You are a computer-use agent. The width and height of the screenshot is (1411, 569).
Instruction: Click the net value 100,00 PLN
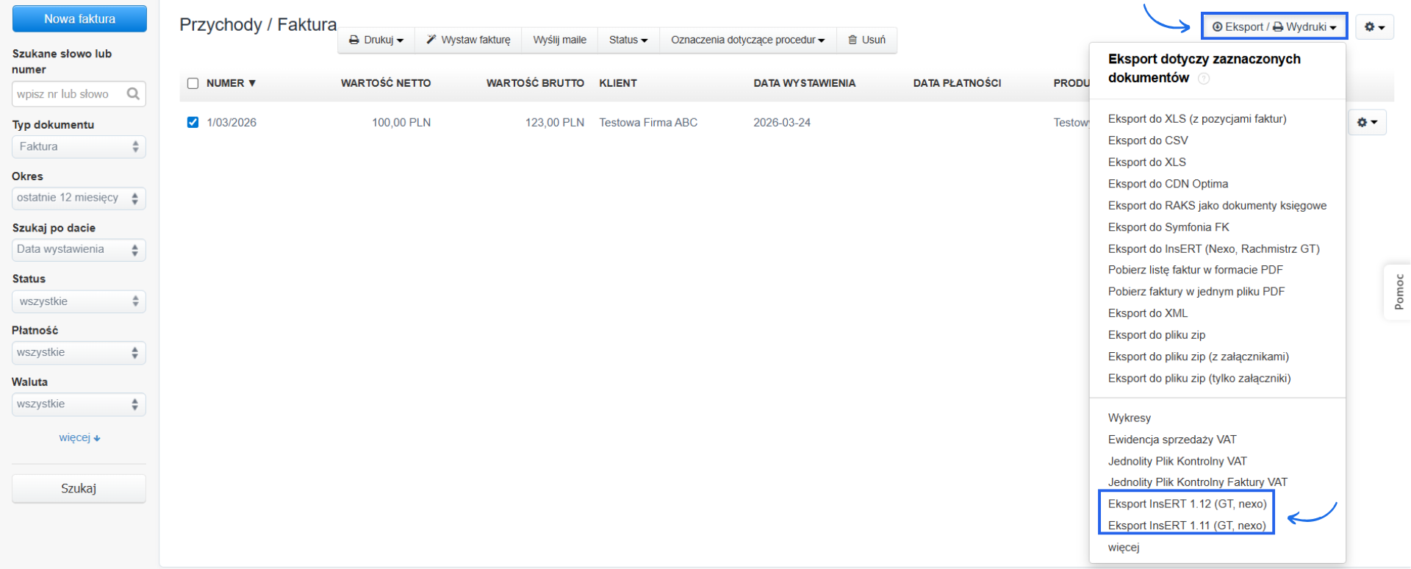(401, 123)
